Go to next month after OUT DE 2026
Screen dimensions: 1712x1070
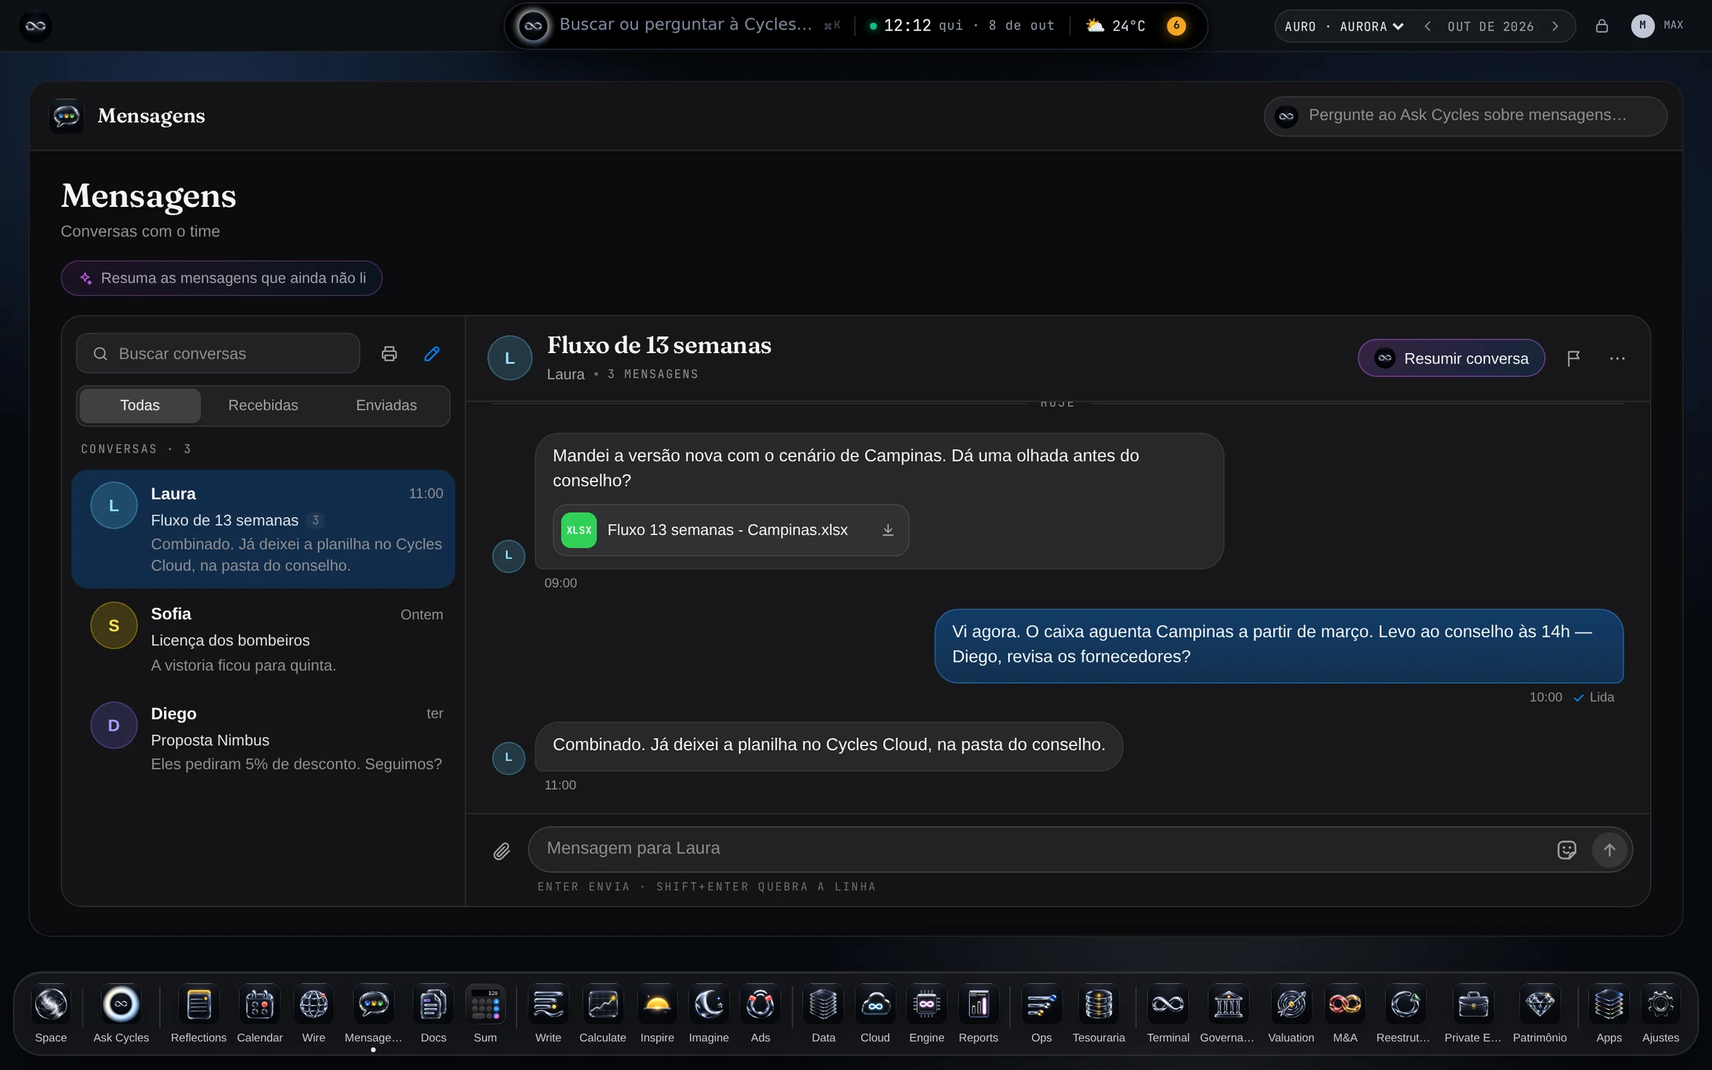click(1555, 26)
